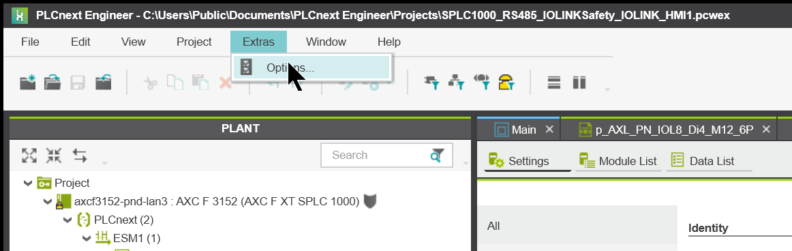Click the yellow safety filter icon

coord(506,83)
